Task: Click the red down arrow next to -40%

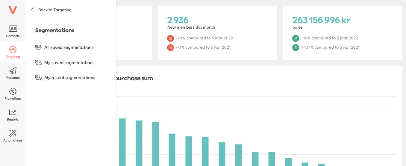Action: [170, 38]
